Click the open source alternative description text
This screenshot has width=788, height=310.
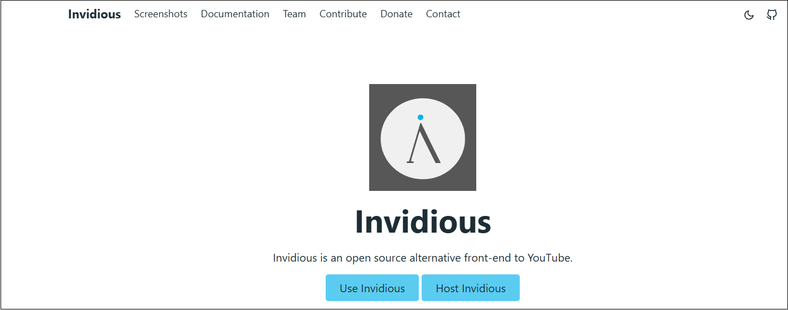(x=423, y=258)
